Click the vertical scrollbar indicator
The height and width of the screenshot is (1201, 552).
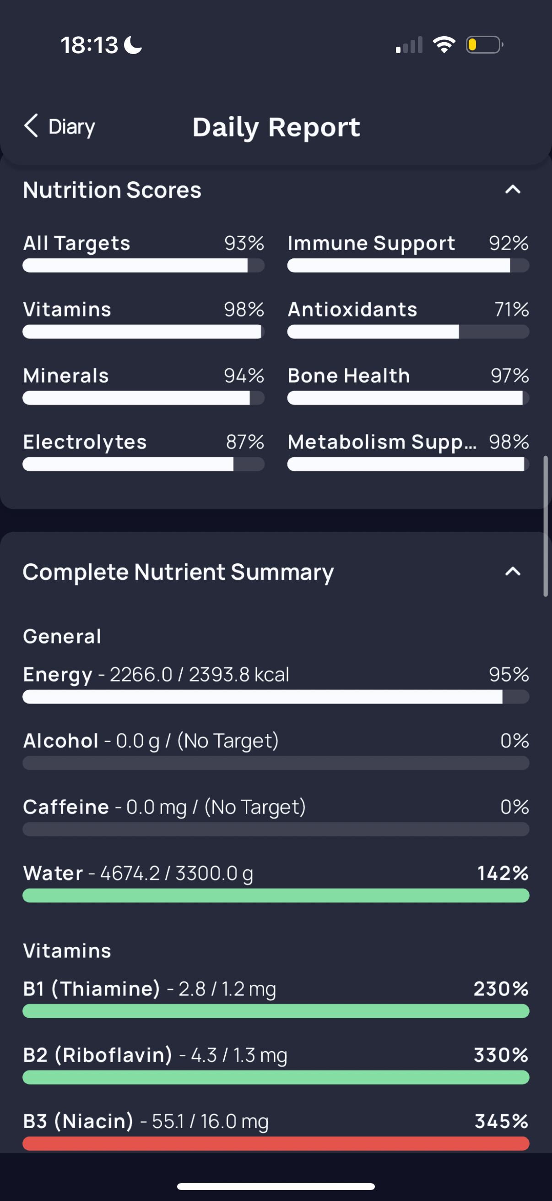coord(546,526)
